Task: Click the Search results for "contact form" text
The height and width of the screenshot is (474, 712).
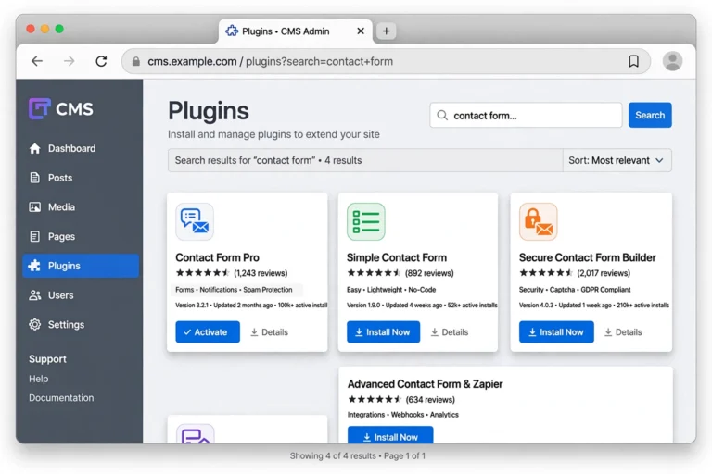Action: coord(268,160)
